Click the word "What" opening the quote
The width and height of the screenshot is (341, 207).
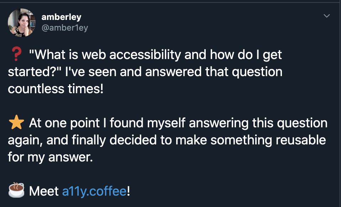coord(50,54)
